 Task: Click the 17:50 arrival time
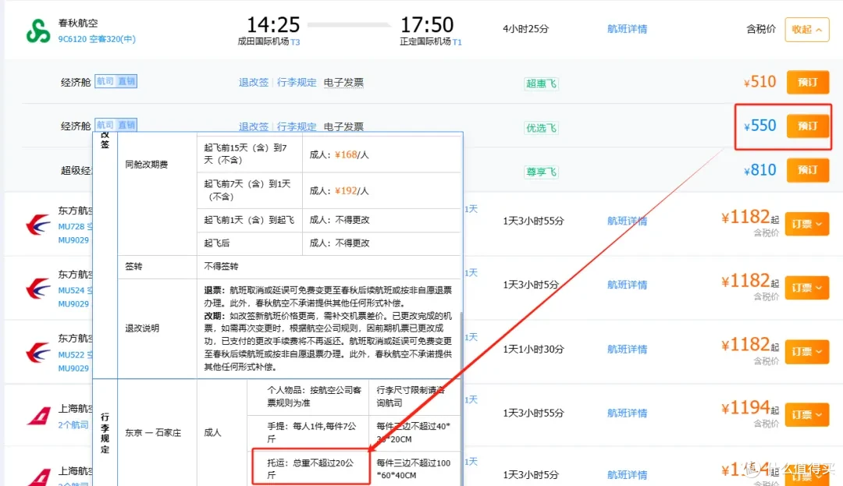[x=427, y=25]
